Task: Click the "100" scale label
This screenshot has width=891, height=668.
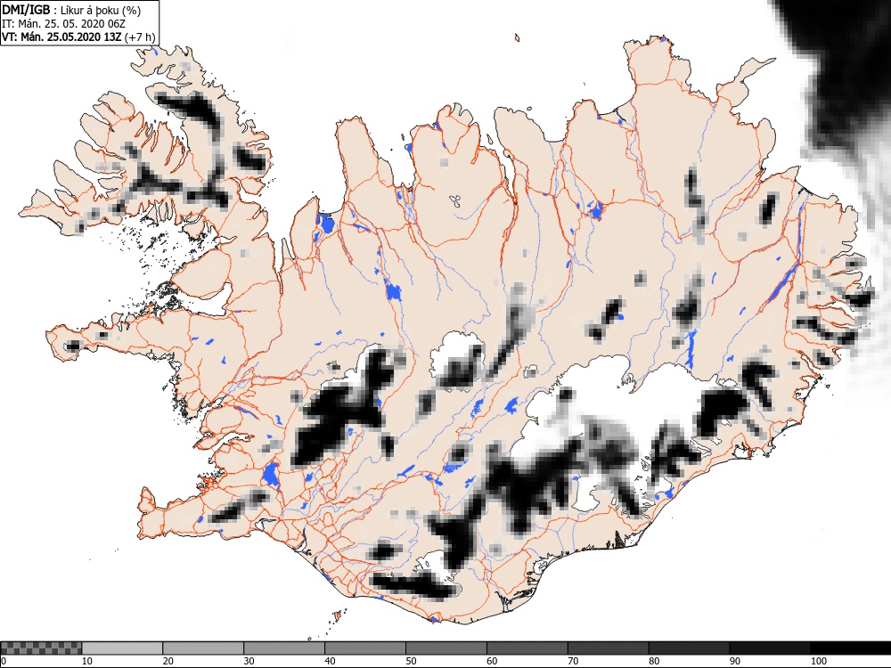Action: [x=819, y=661]
